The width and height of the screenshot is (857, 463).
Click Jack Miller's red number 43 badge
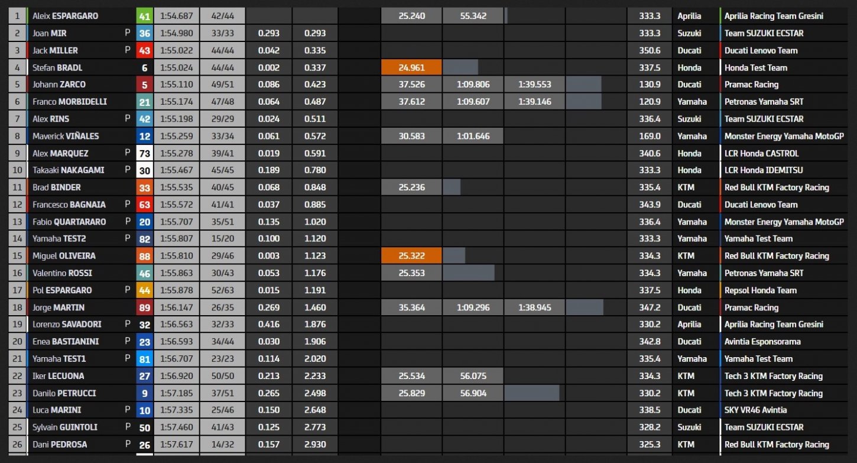[144, 50]
